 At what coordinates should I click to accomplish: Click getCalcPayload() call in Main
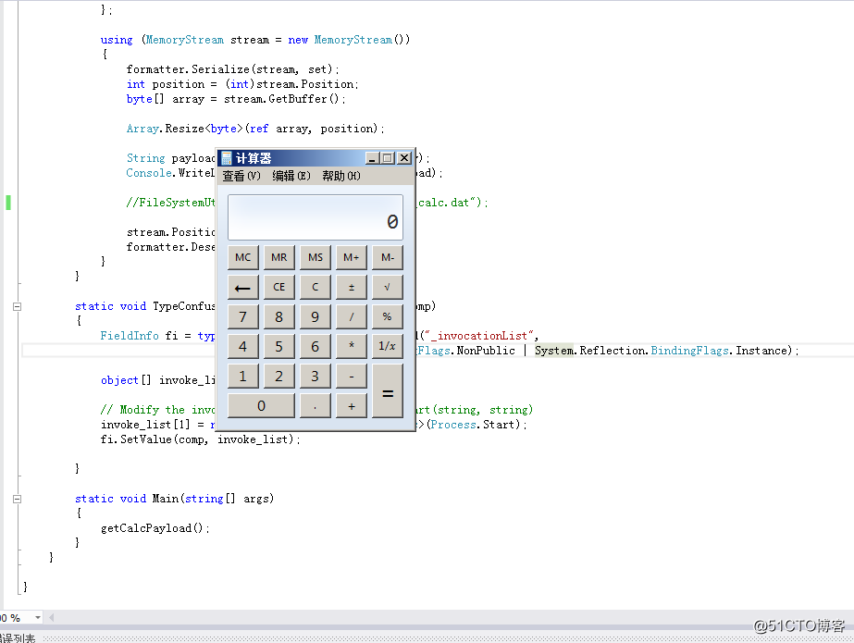pos(155,528)
